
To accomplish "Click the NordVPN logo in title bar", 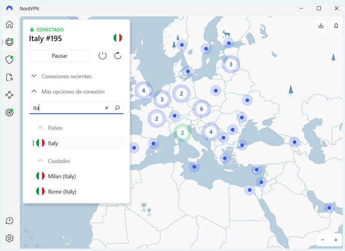I will coord(9,8).
